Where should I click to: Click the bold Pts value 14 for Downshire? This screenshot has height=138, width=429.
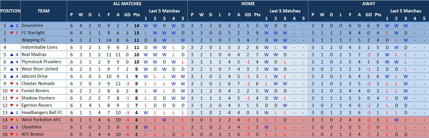[136, 26]
